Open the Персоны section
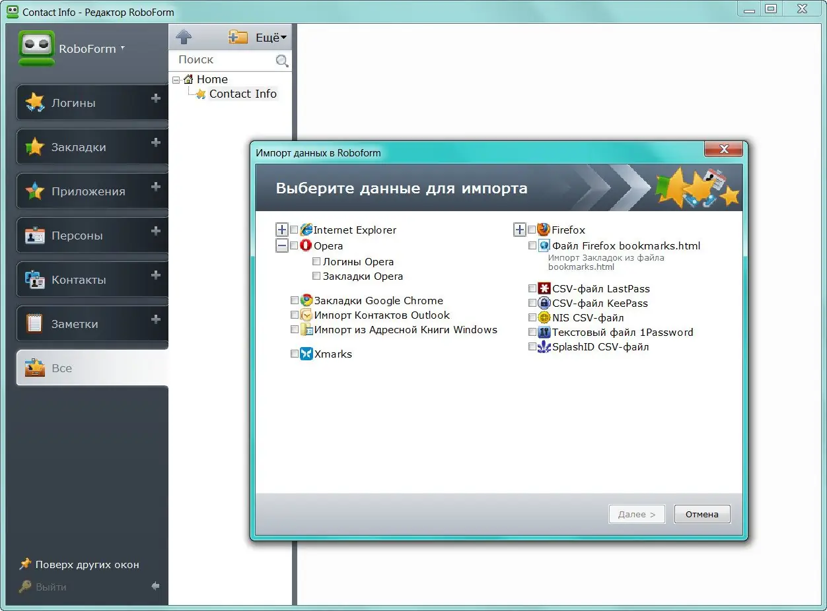The height and width of the screenshot is (611, 827). click(92, 235)
